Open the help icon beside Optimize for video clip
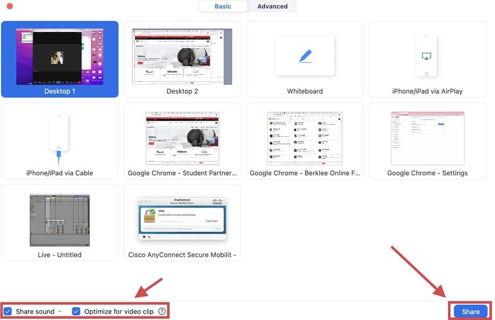 tap(162, 311)
